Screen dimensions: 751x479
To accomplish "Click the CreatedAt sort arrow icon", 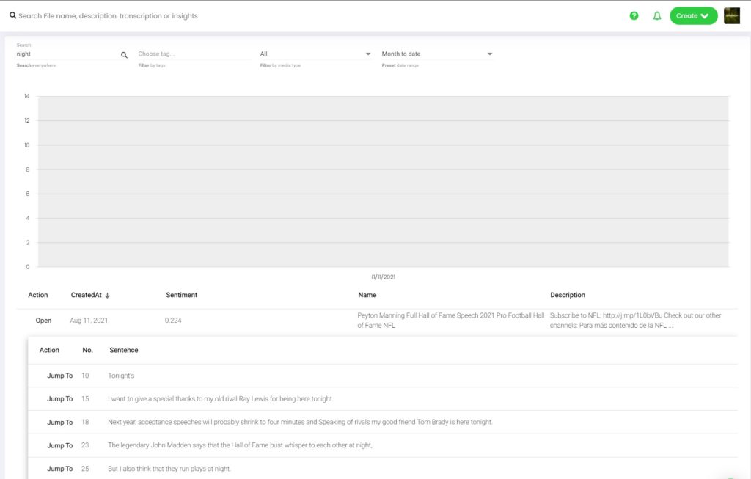I will tap(107, 296).
